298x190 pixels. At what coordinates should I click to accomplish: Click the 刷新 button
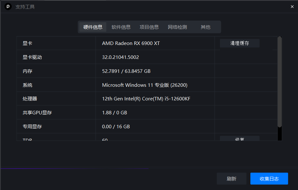click(x=231, y=179)
